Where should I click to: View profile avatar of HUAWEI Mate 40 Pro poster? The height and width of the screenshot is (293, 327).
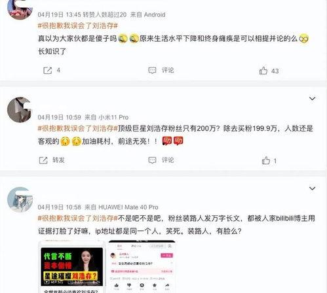tap(20, 199)
